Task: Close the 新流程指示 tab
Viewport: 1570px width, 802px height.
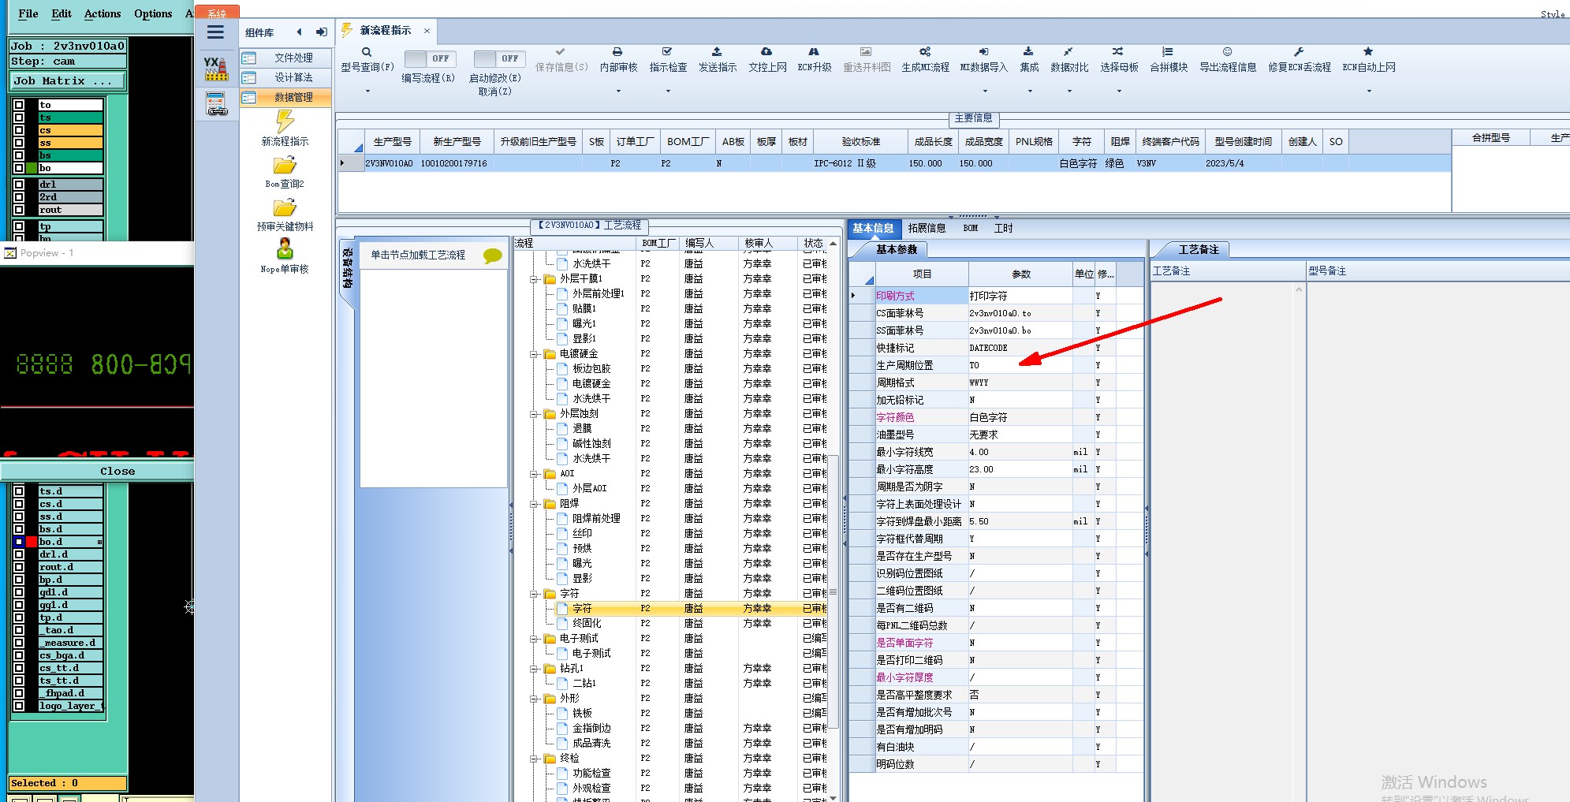Action: [x=427, y=31]
